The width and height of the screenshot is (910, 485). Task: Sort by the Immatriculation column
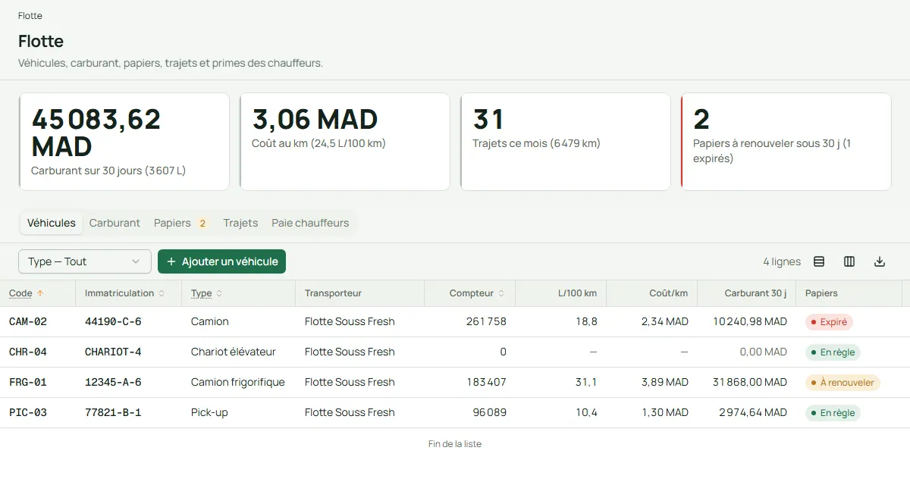125,293
